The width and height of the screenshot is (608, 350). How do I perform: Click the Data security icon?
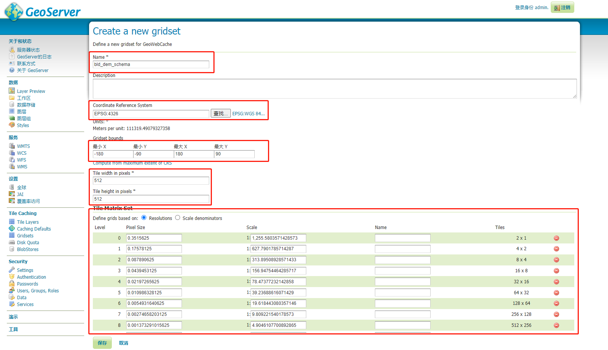[x=12, y=297]
